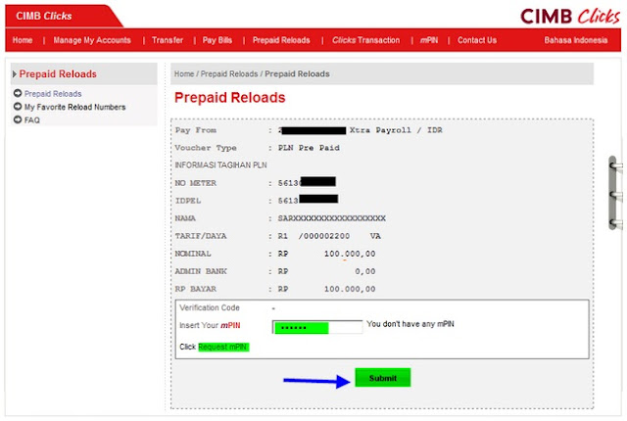The width and height of the screenshot is (627, 421).
Task: Open the Contact Us menu item
Action: tap(477, 40)
